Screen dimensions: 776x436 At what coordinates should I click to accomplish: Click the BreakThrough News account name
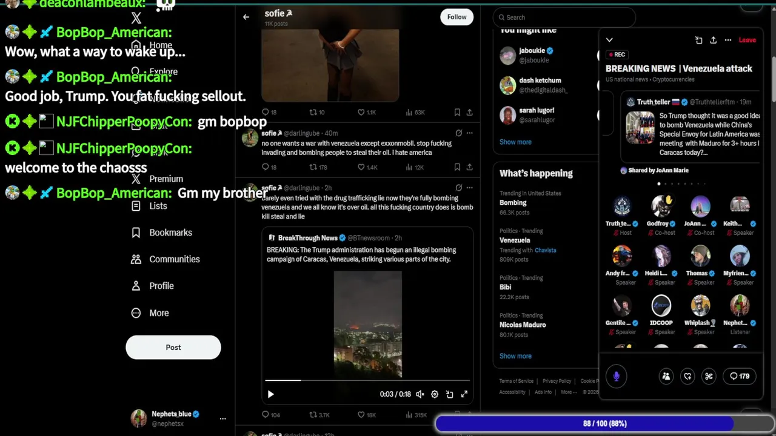(307, 238)
